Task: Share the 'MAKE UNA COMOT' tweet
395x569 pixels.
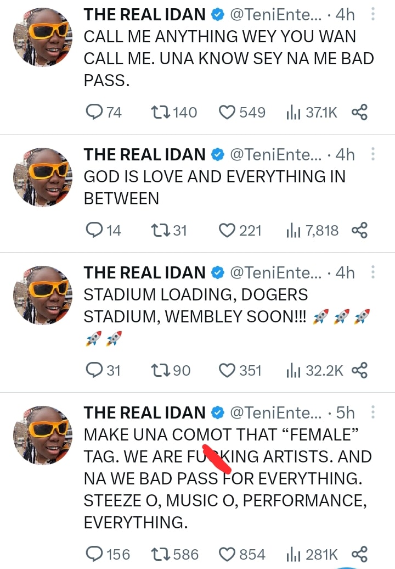Action: coord(359,554)
